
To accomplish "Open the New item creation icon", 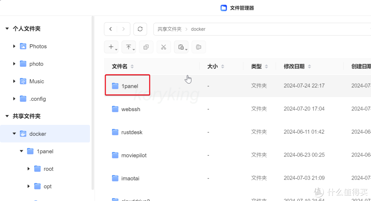I will tap(111, 47).
